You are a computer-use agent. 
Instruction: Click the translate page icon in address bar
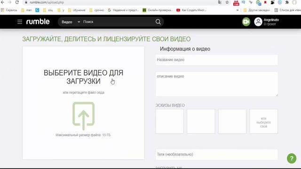point(220,2)
